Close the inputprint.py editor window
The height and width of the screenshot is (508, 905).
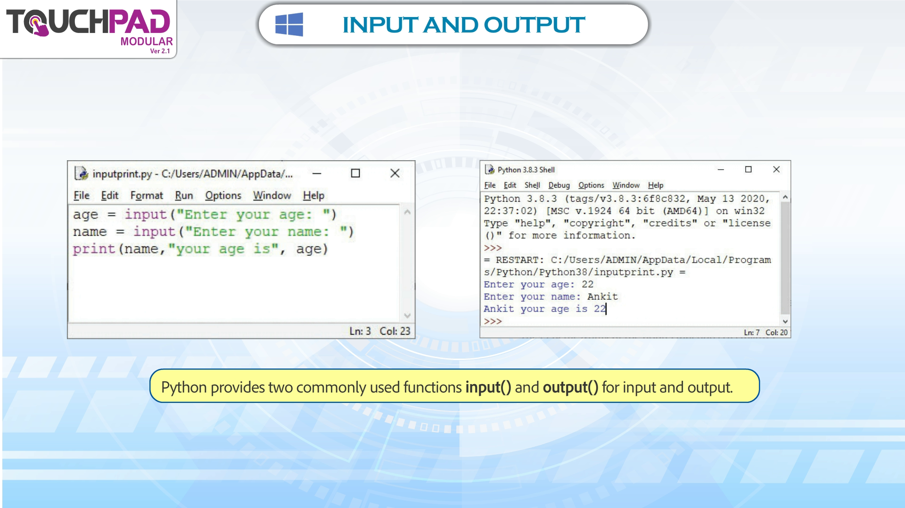(395, 173)
